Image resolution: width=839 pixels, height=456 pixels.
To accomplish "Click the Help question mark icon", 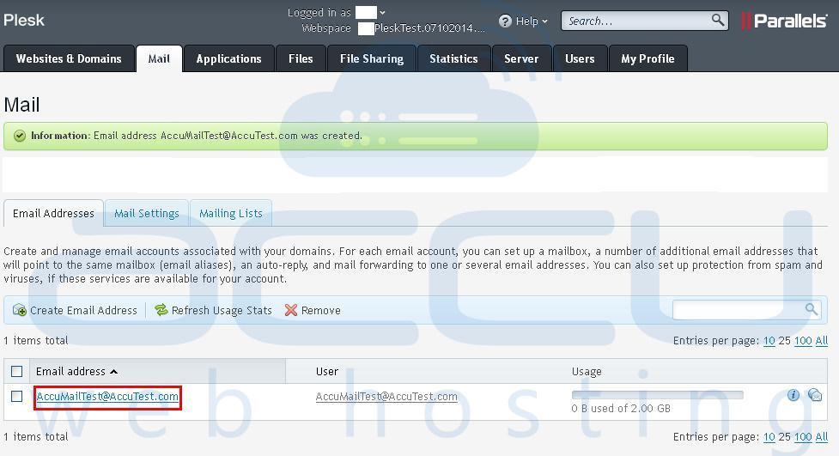I will tap(505, 21).
